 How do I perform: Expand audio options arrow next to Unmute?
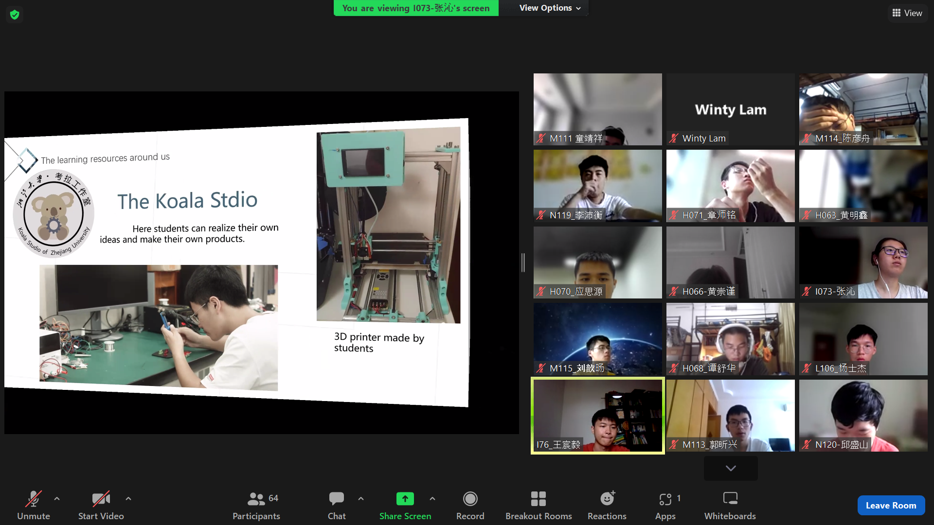[57, 499]
